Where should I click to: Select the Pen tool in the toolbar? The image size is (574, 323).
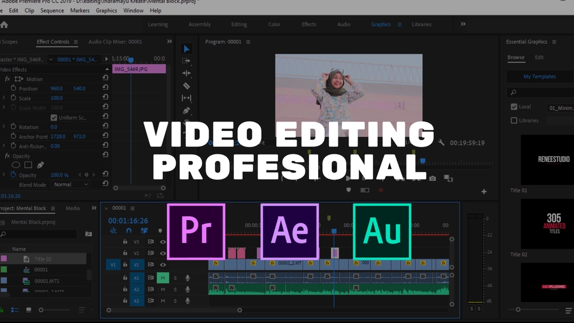pyautogui.click(x=187, y=110)
